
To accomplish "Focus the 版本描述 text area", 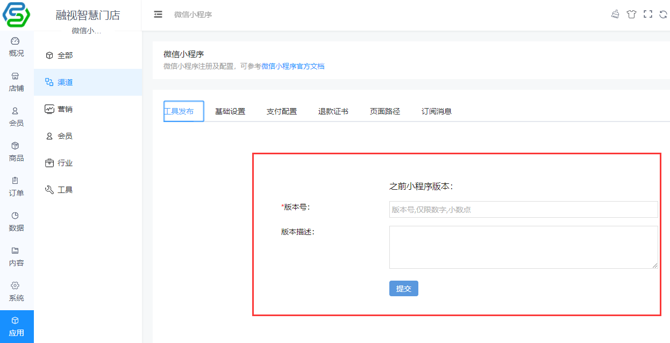I will click(524, 247).
